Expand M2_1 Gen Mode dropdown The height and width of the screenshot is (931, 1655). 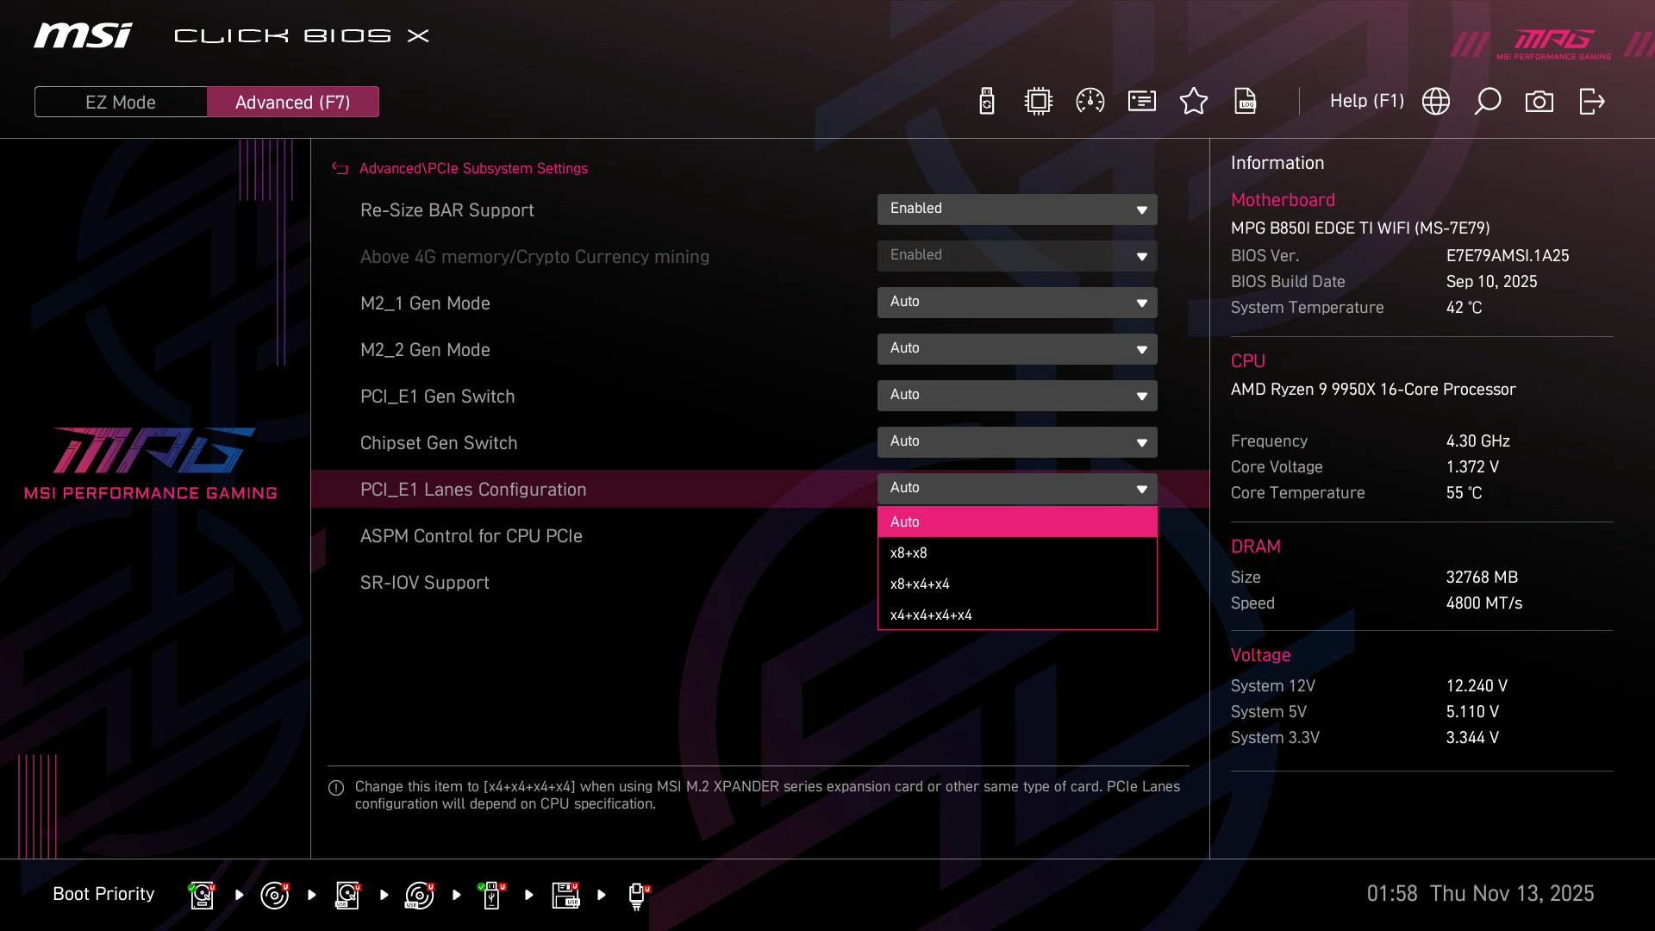click(x=1017, y=302)
